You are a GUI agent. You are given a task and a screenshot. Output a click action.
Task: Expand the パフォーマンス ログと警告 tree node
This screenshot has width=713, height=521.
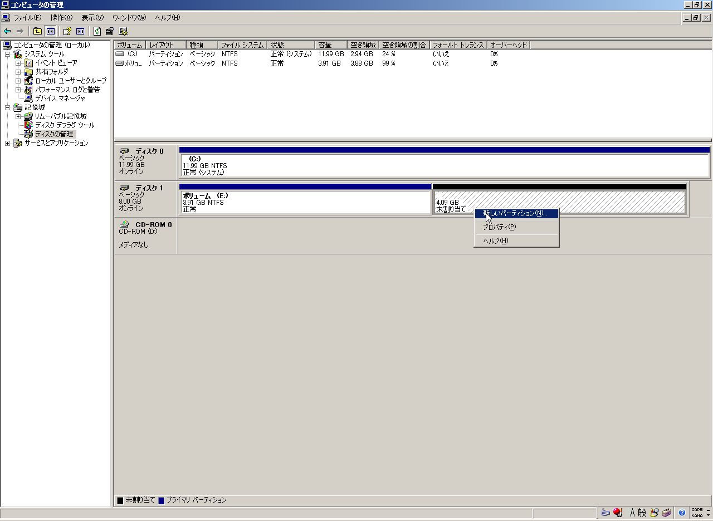click(x=18, y=90)
